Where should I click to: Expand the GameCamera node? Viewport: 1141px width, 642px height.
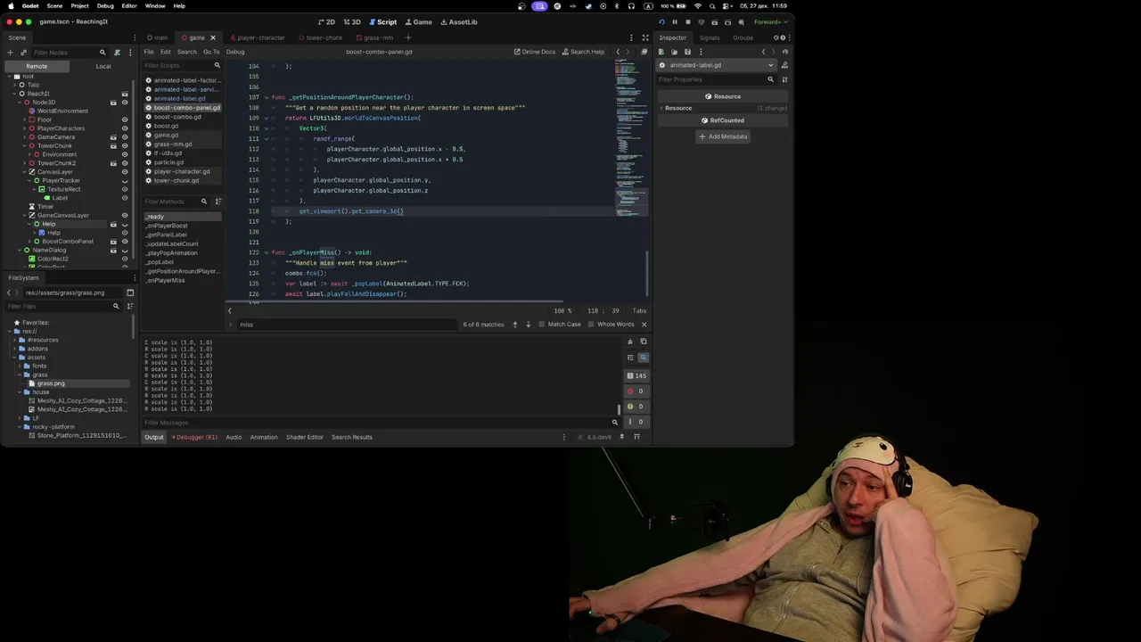pos(24,137)
